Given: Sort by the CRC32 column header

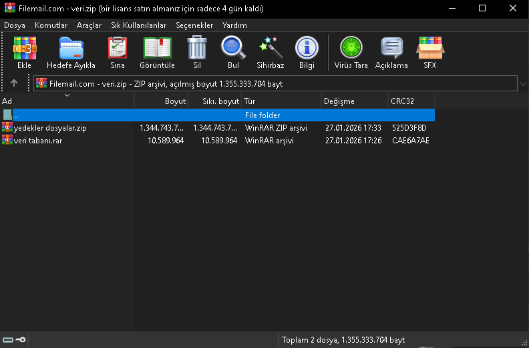Looking at the screenshot, I should tap(411, 101).
